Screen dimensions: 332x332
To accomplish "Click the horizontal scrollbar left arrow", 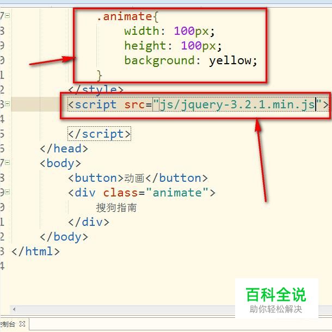I will [x=14, y=309].
